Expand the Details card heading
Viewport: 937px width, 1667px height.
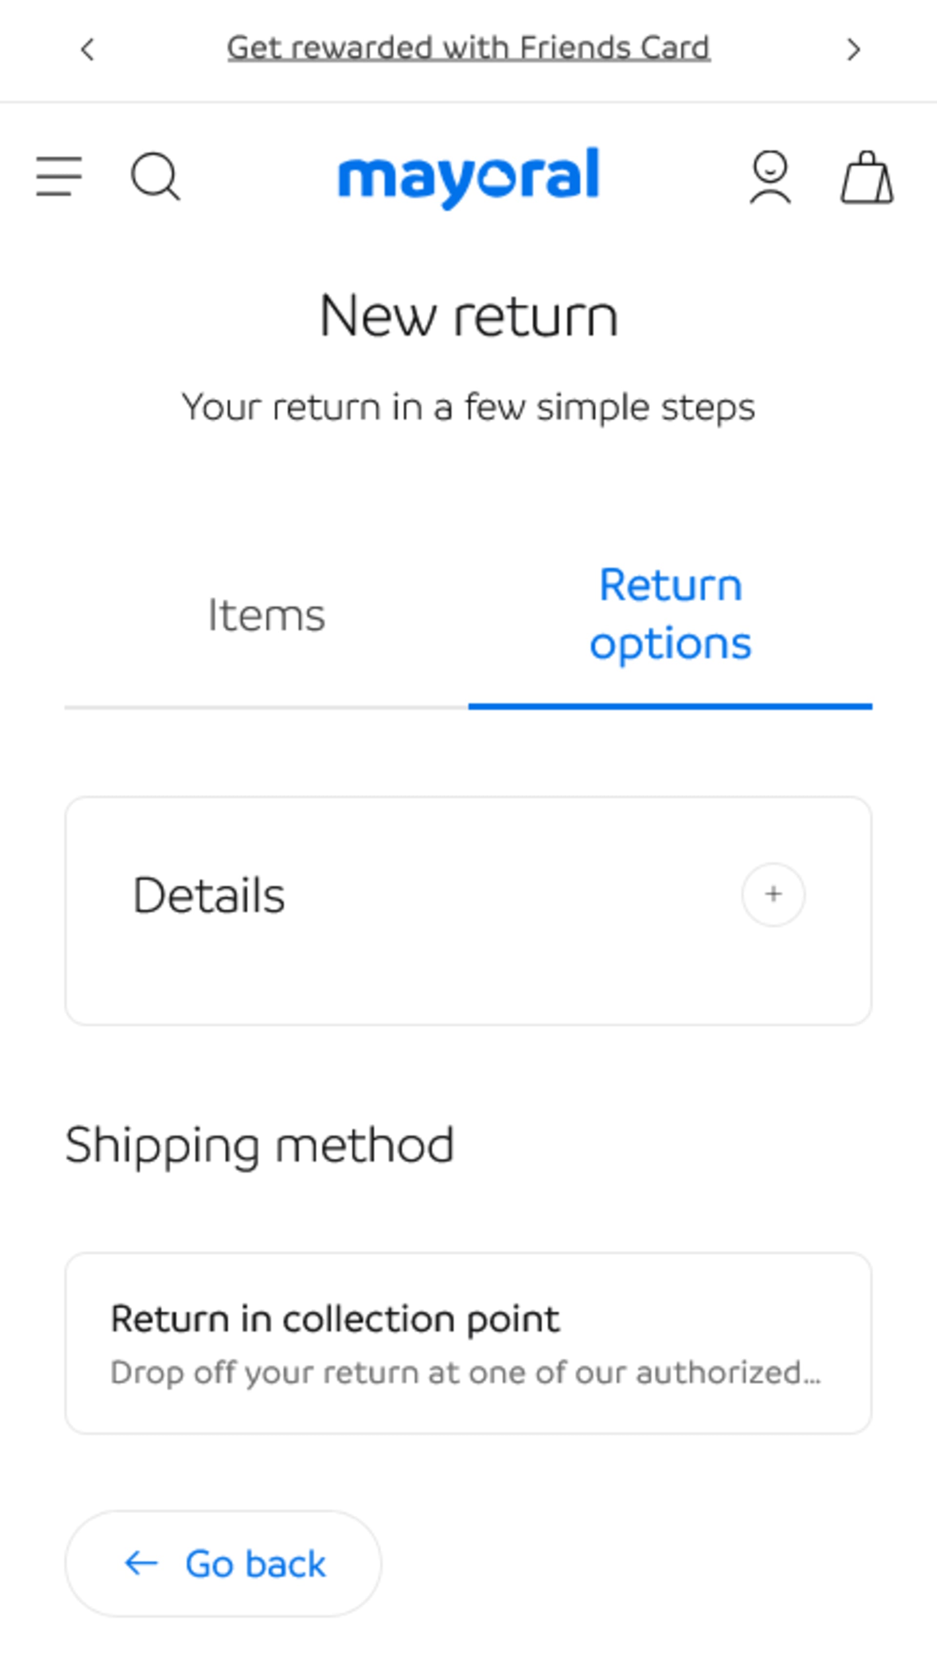tap(209, 896)
